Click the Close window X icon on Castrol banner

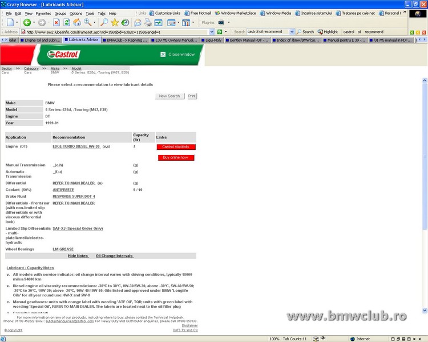163,54
